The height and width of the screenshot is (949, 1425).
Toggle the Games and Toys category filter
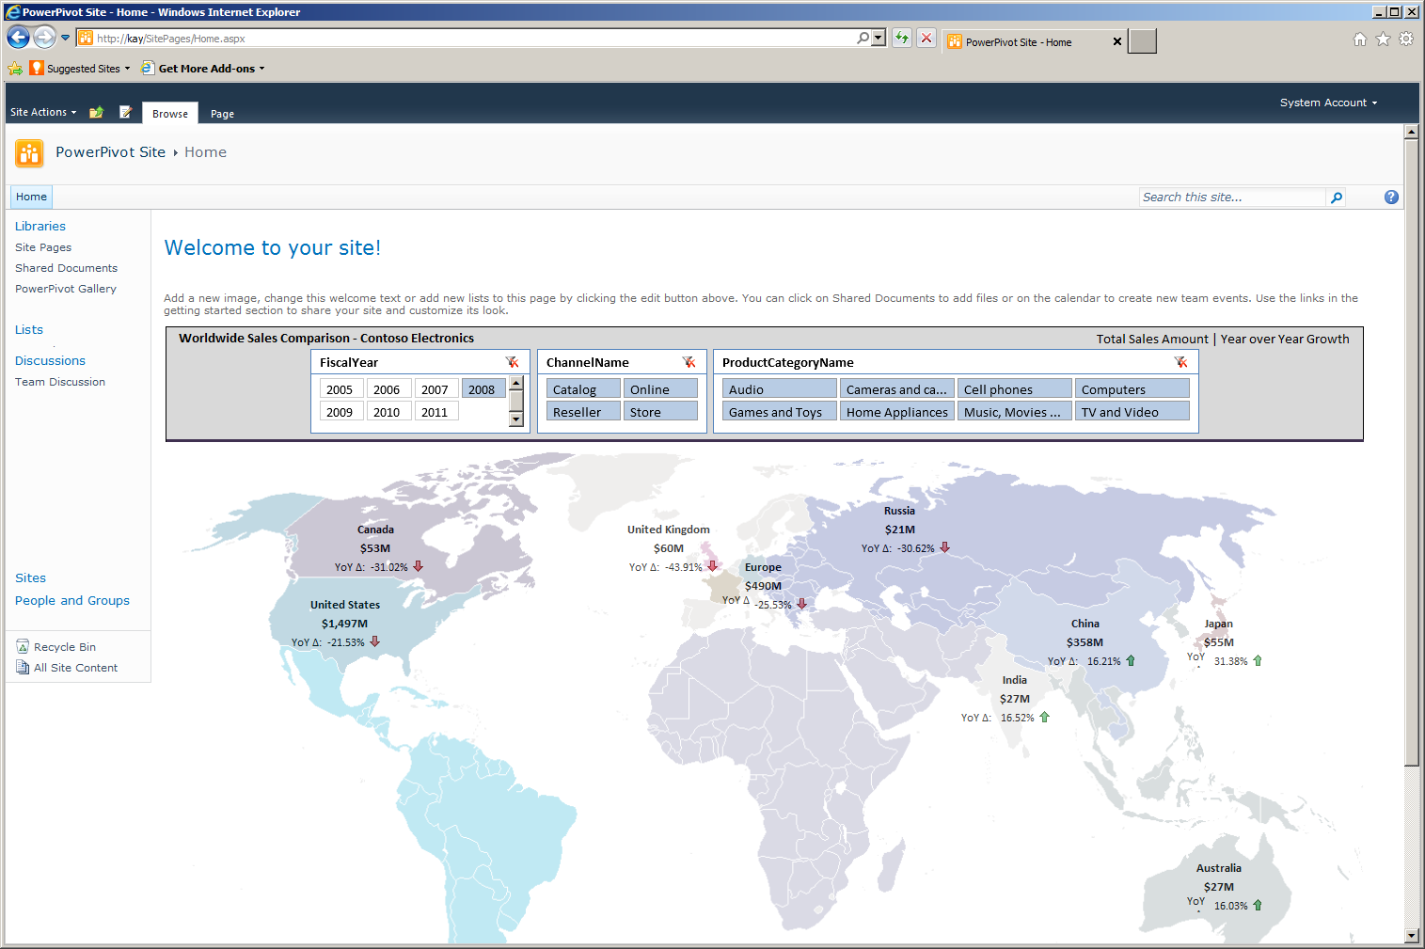(x=780, y=412)
